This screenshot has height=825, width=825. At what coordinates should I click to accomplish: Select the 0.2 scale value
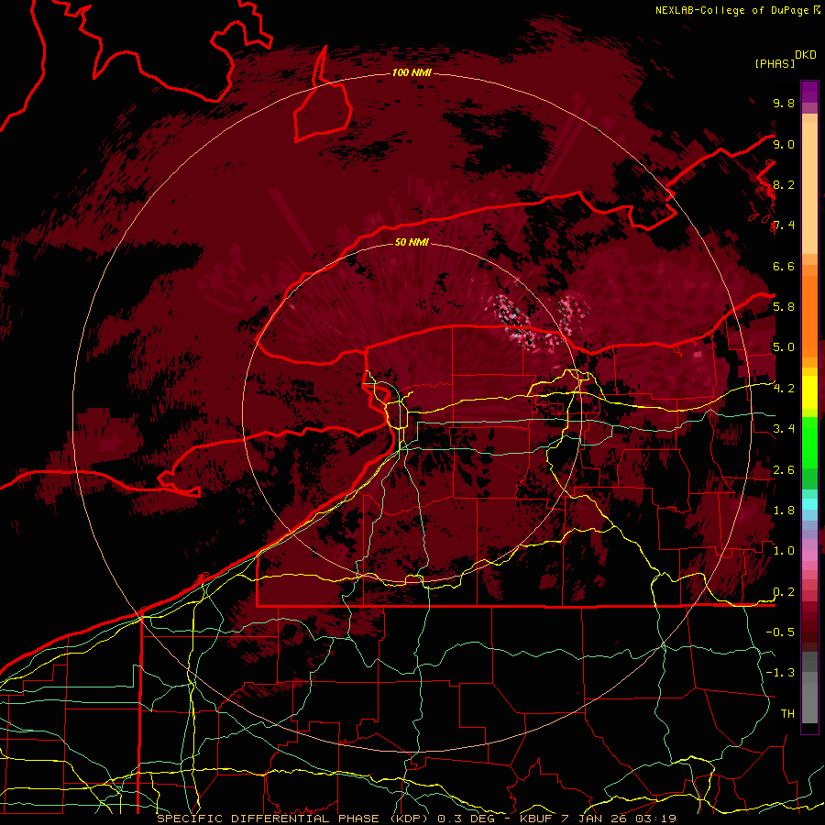[784, 592]
